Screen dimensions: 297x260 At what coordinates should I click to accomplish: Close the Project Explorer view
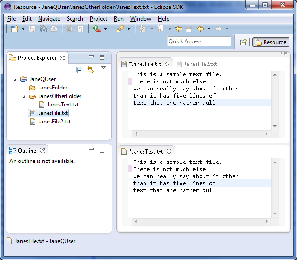point(63,58)
